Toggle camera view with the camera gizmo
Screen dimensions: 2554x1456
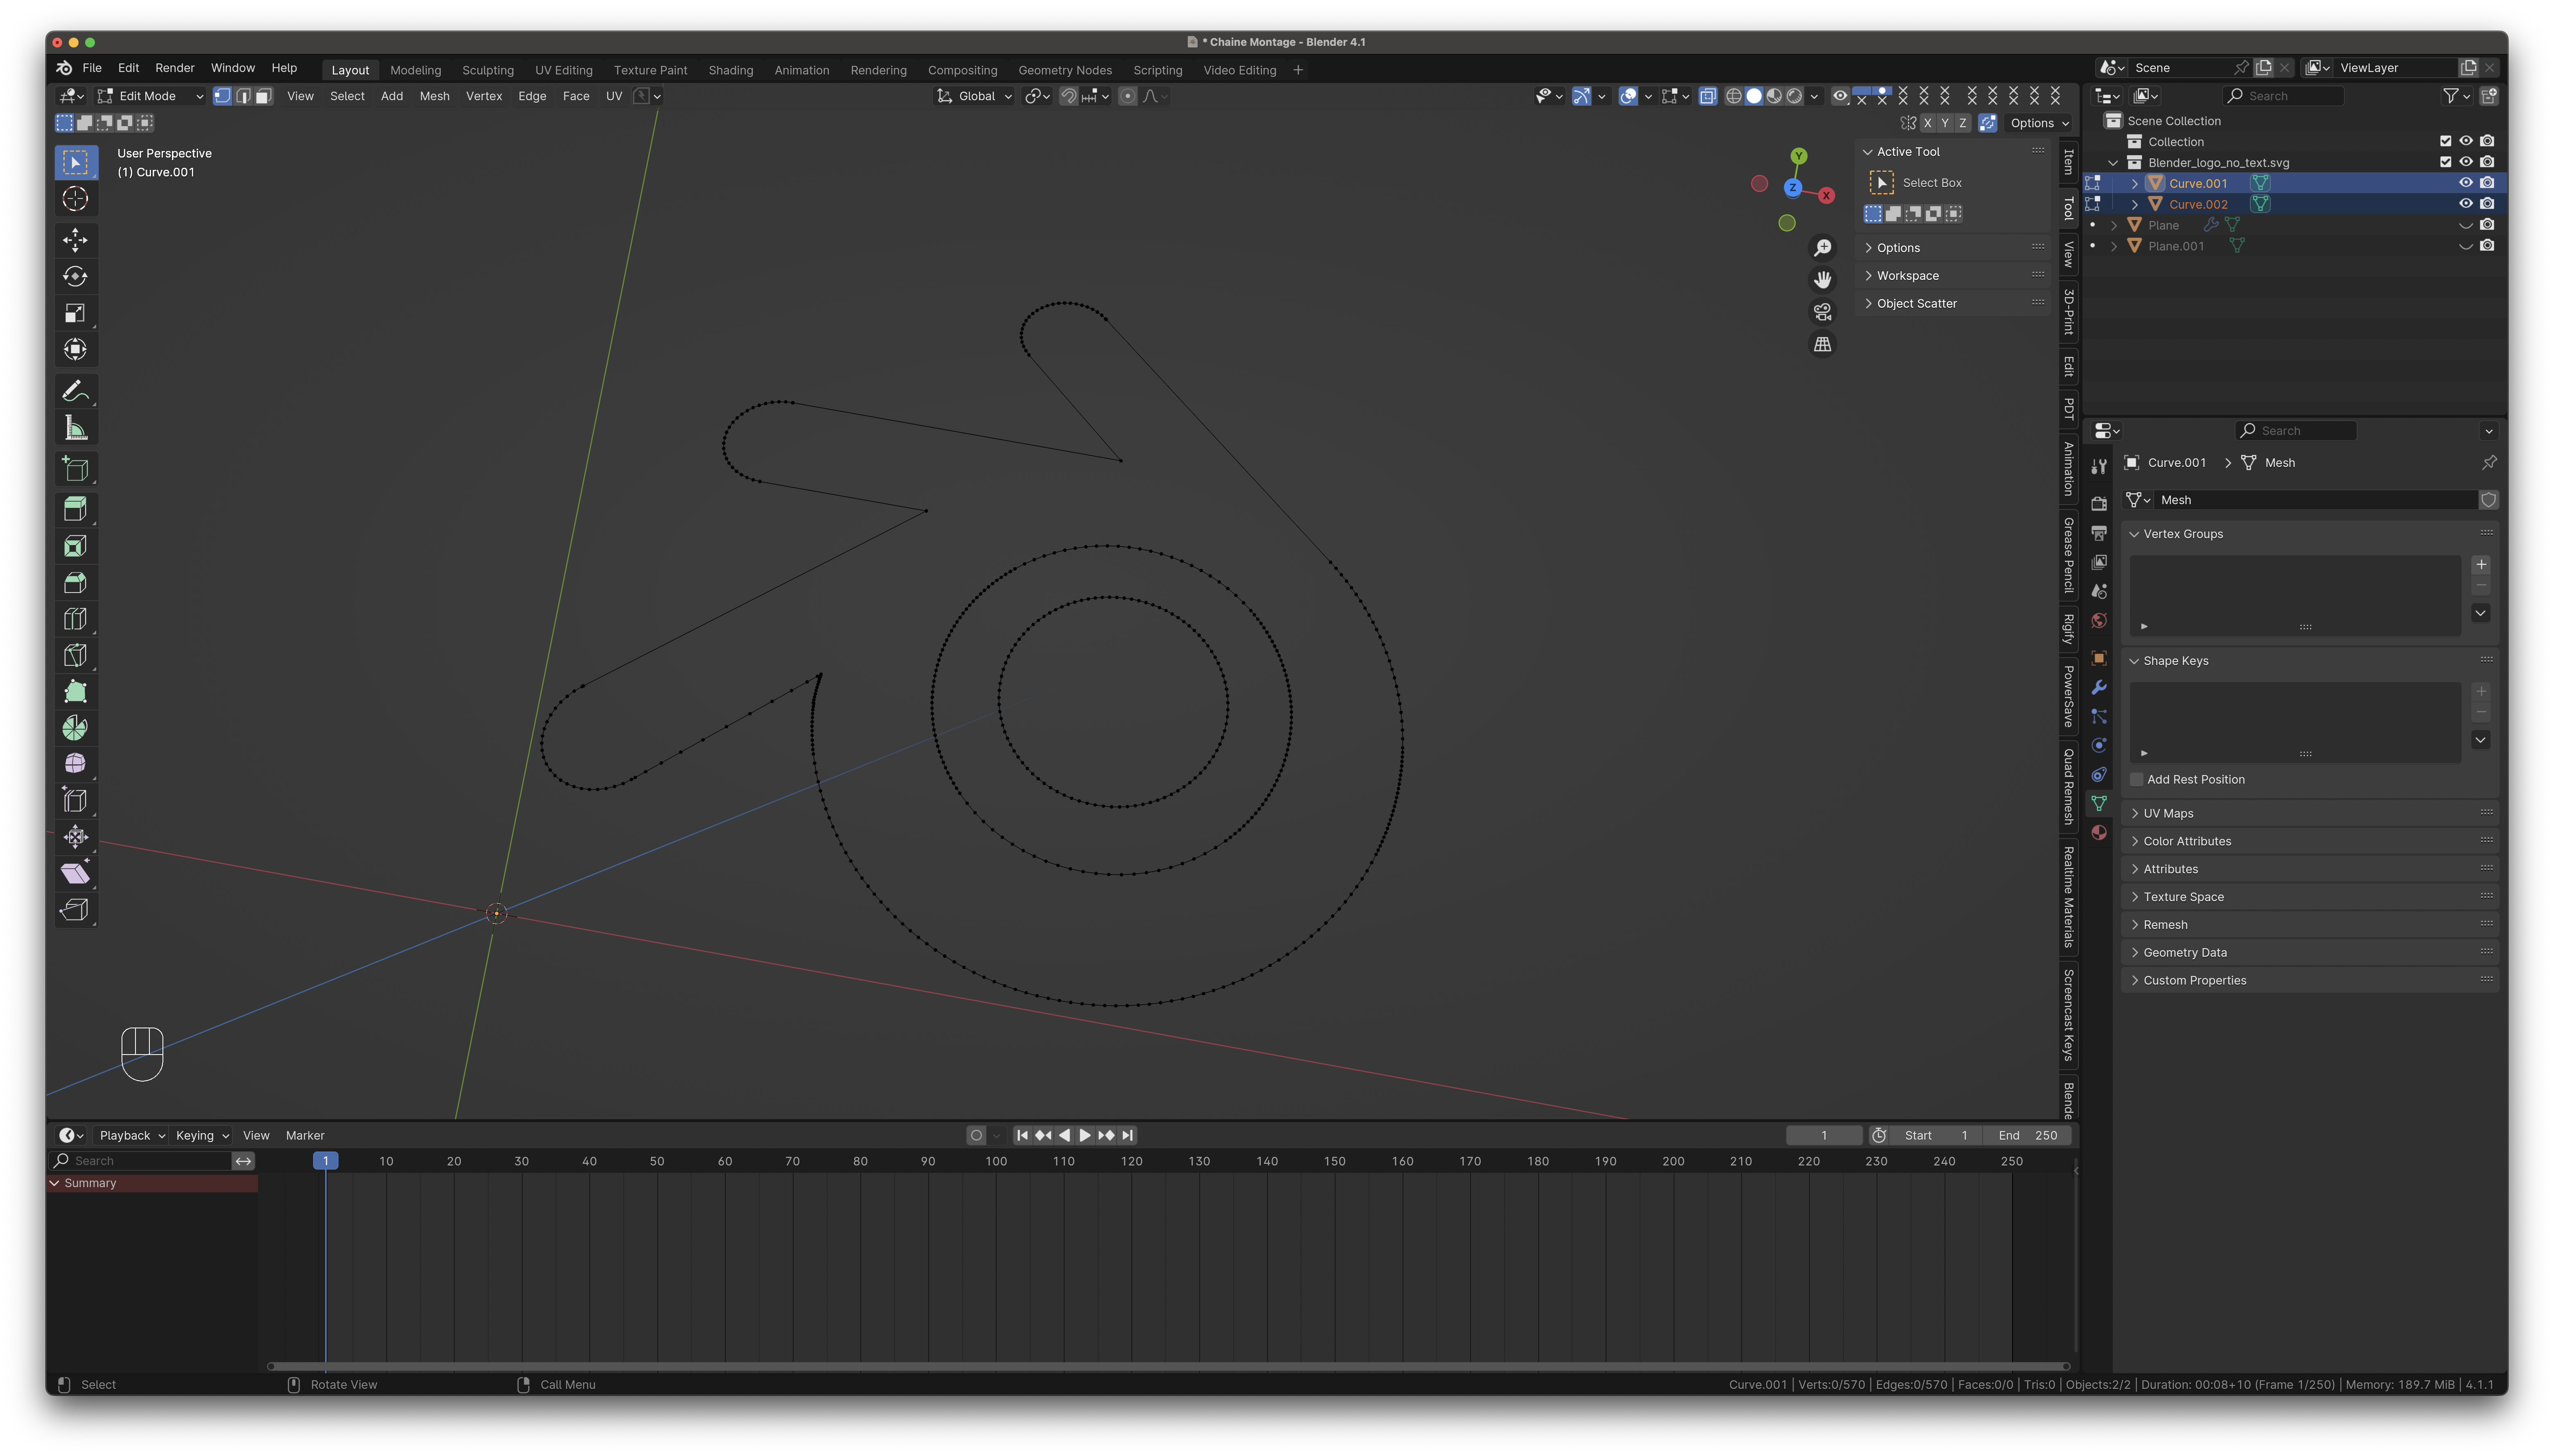(x=1823, y=312)
